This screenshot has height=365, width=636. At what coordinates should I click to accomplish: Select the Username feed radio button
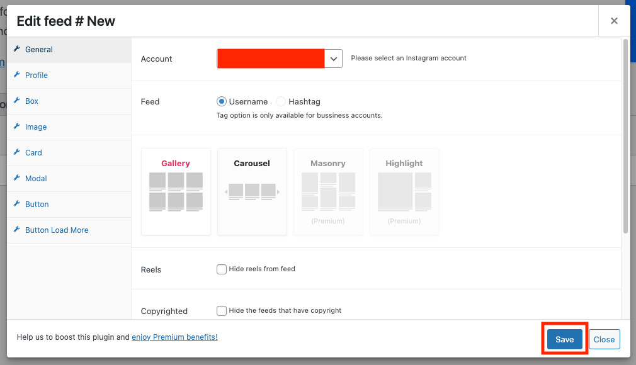[222, 101]
